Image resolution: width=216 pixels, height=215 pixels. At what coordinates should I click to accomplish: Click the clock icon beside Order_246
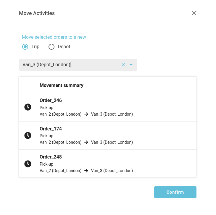point(28,107)
